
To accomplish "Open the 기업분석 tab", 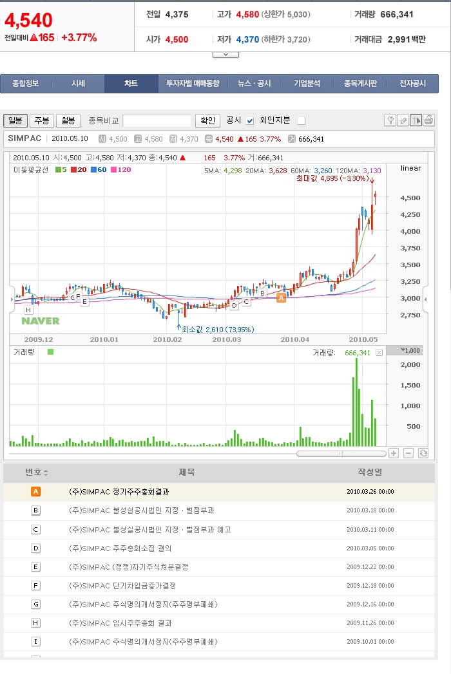I will tap(307, 84).
